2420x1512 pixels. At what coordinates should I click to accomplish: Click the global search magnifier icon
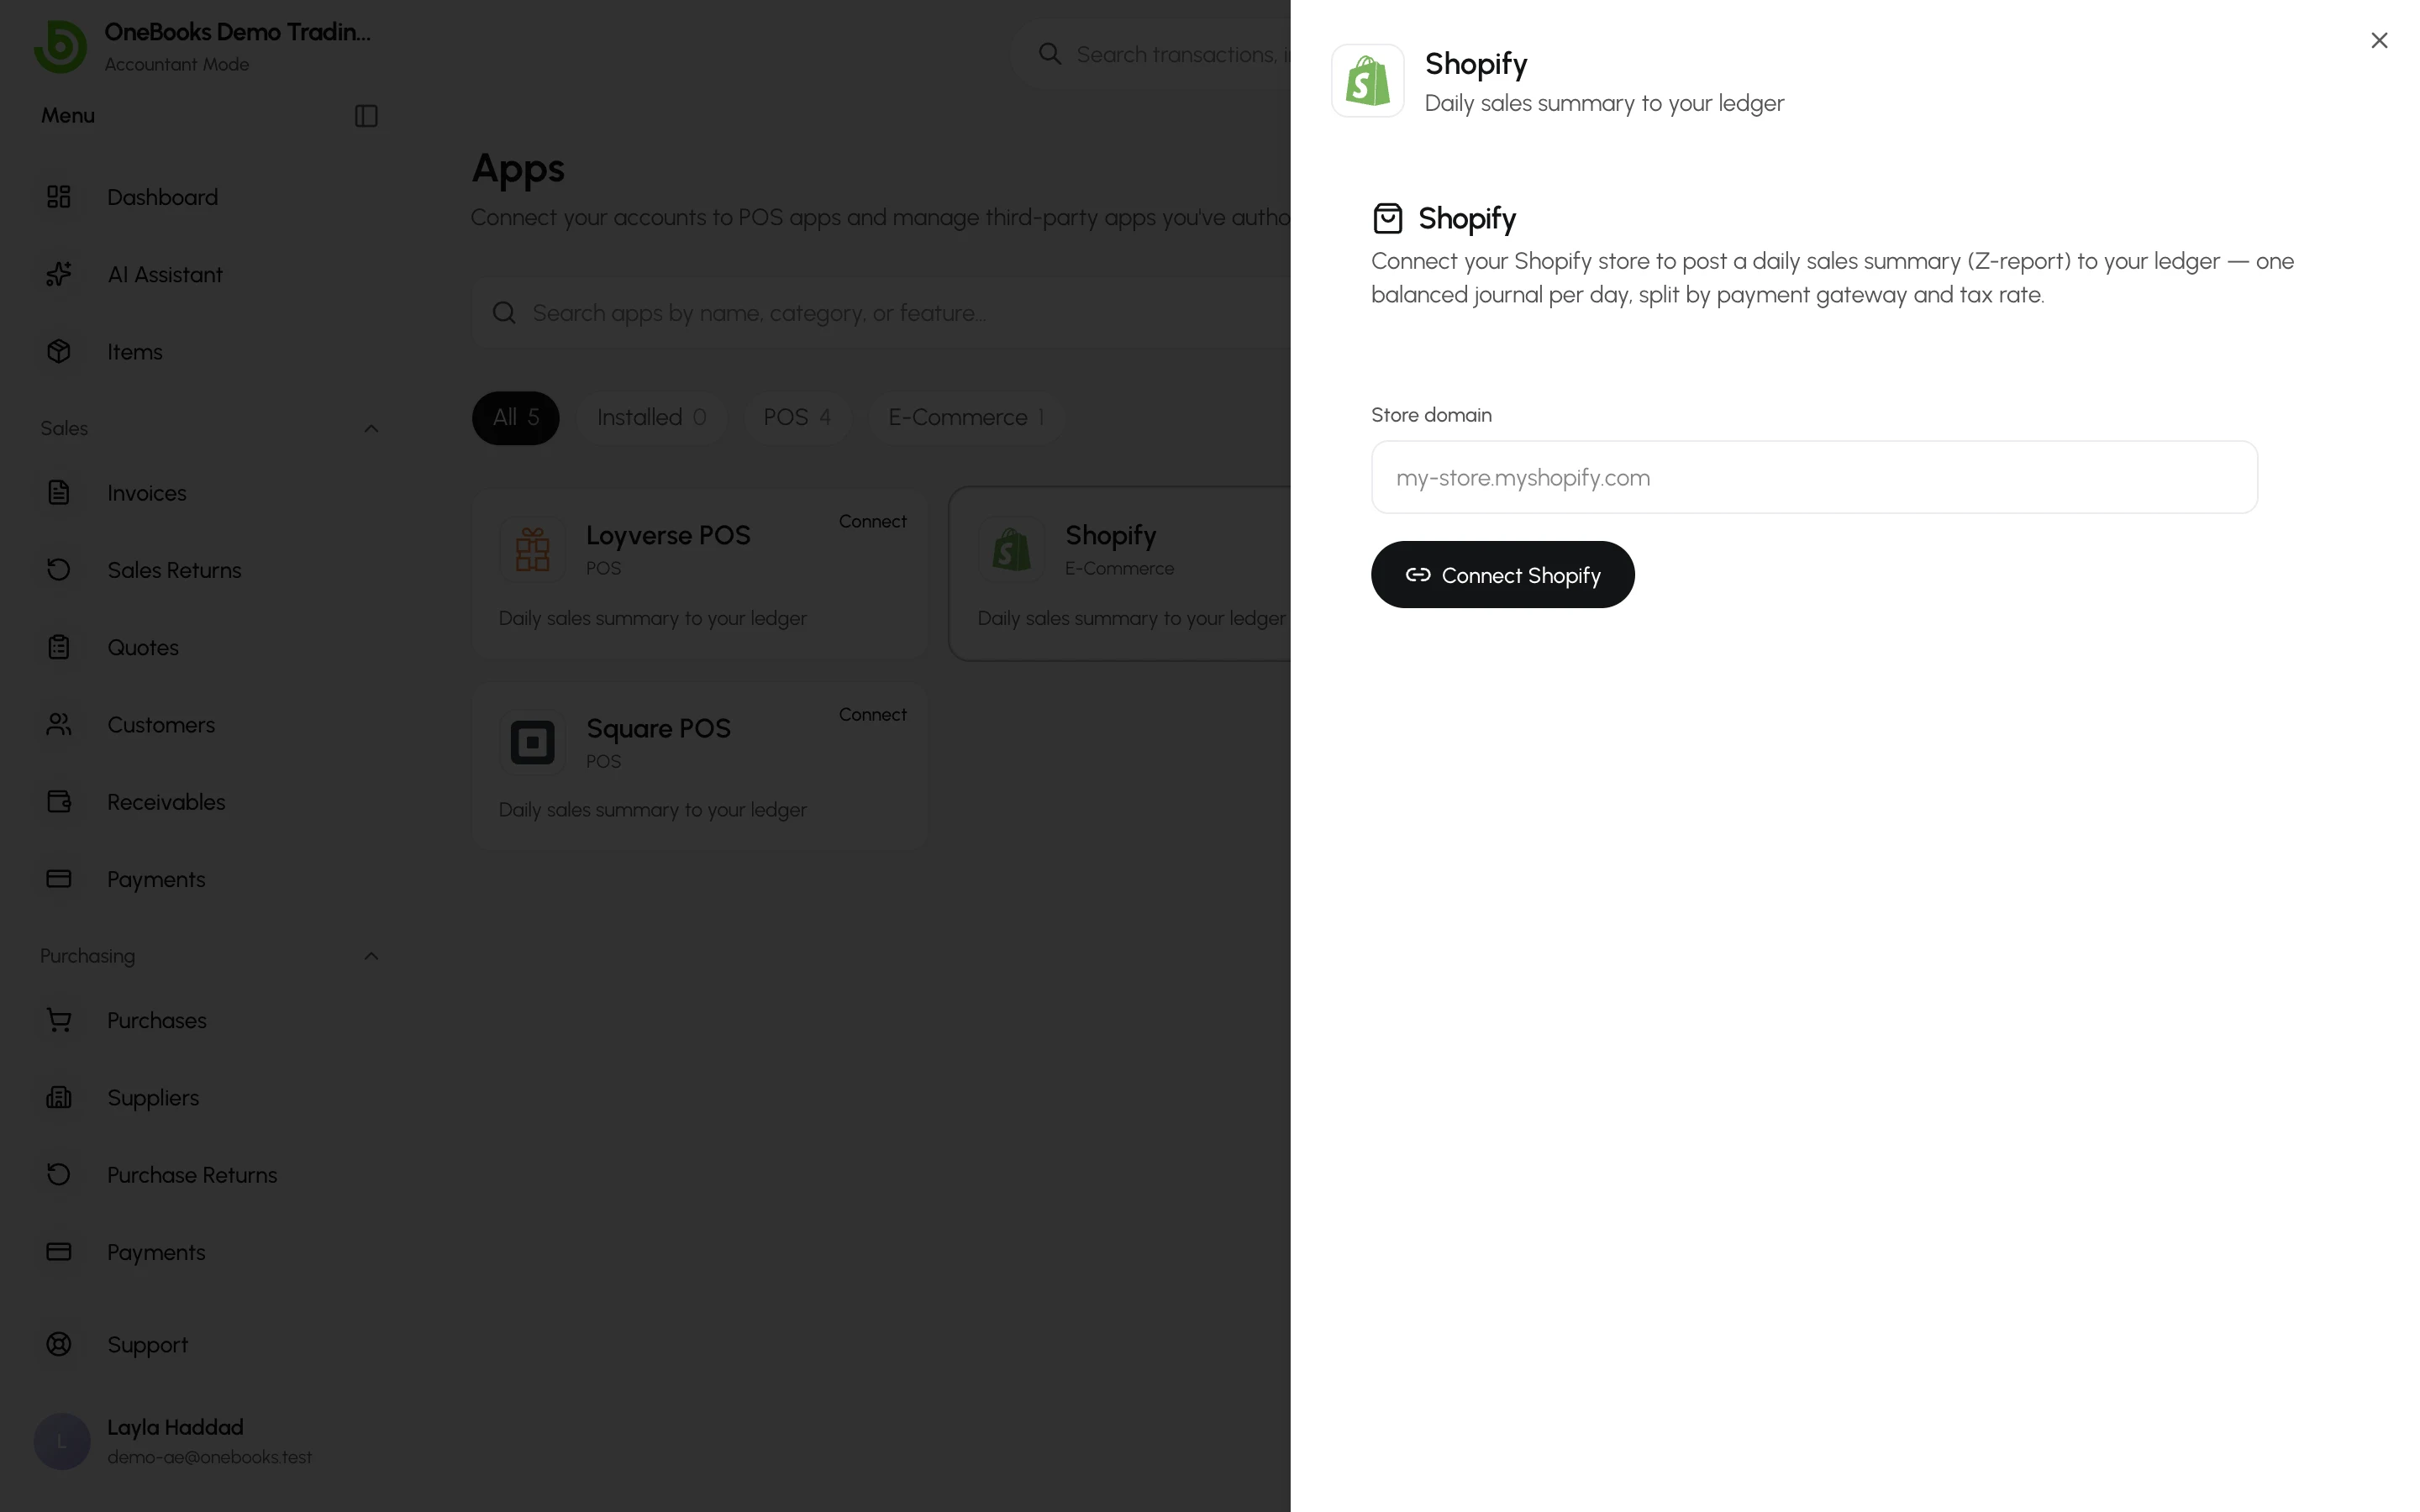[x=1049, y=54]
